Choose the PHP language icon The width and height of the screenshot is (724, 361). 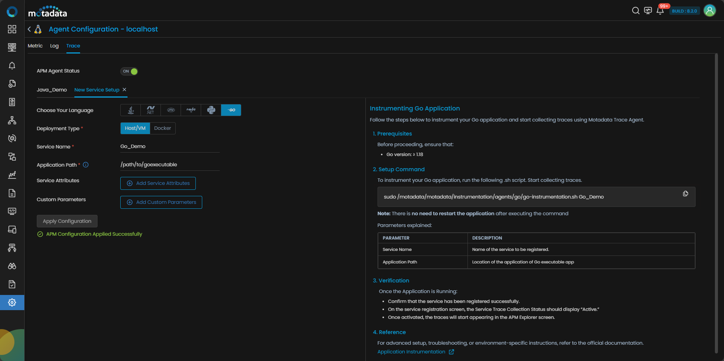pyautogui.click(x=171, y=110)
